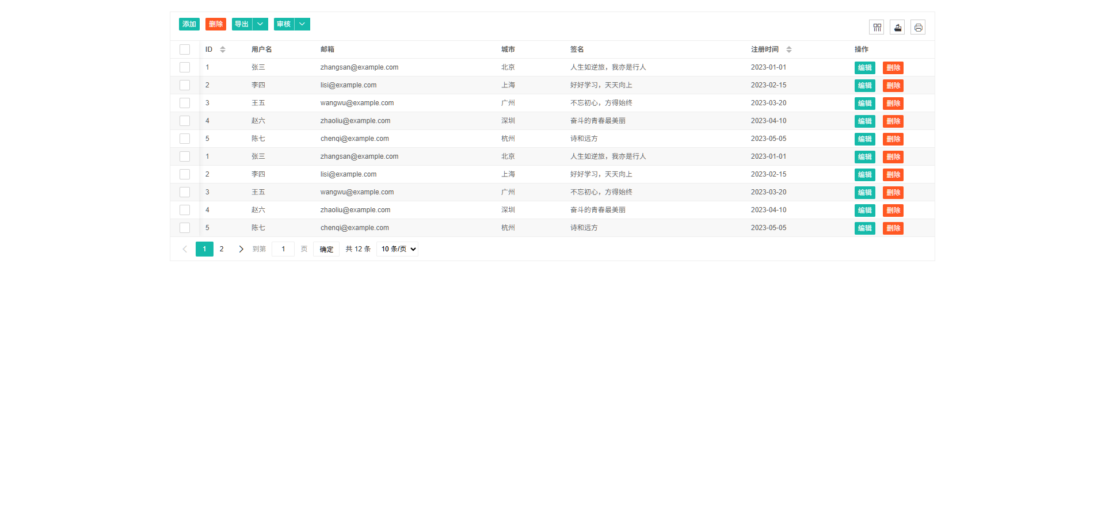Screen dimensions: 1105x524
Task: Click the printer icon
Action: (x=918, y=27)
